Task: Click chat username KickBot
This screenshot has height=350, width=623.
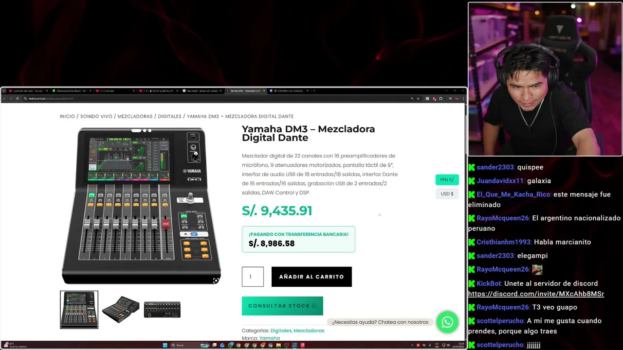Action: (489, 283)
